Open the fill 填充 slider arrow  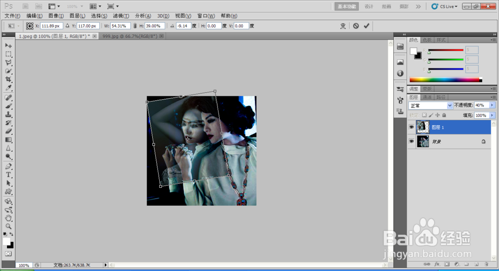click(492, 115)
